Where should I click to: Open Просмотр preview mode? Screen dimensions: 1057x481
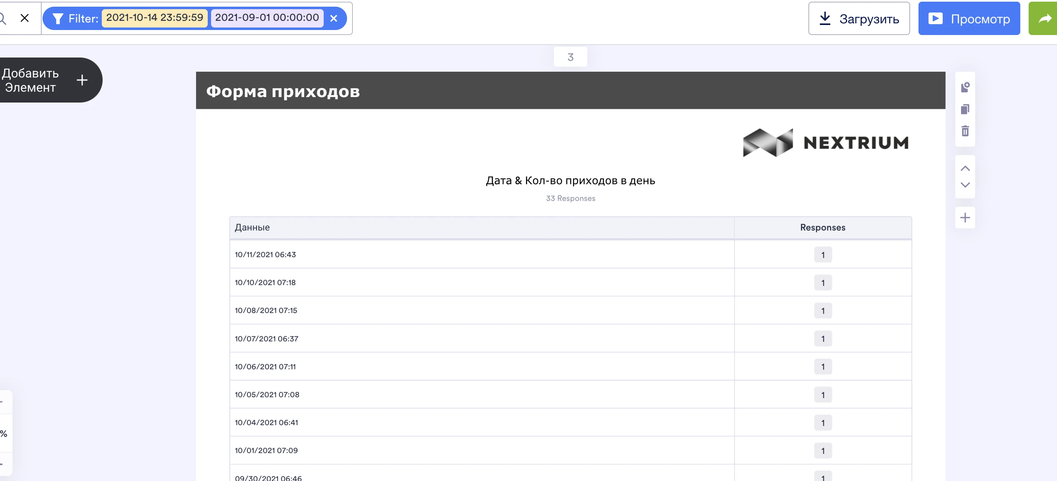click(969, 18)
